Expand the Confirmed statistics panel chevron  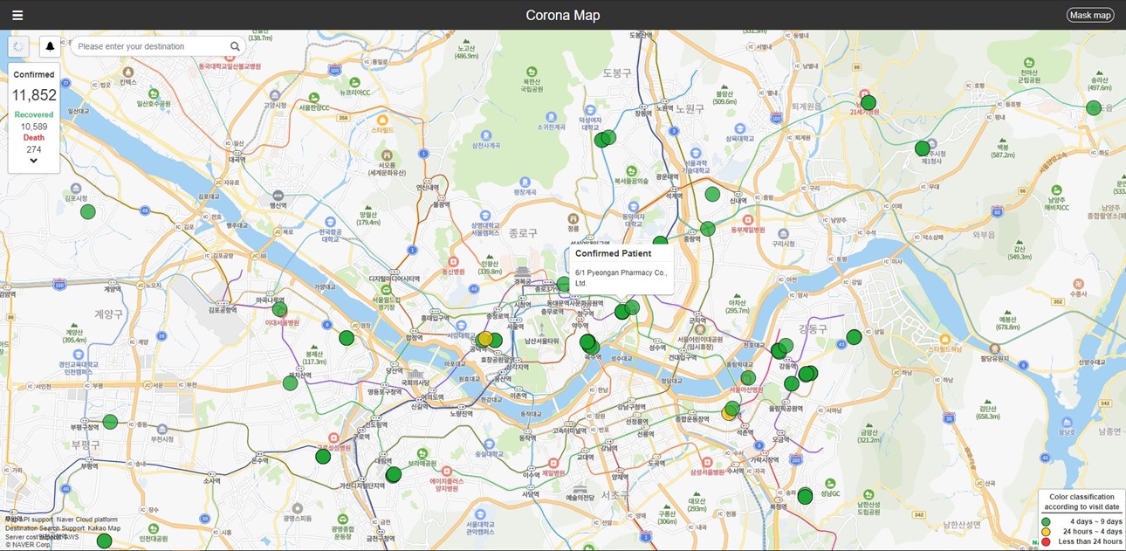33,161
